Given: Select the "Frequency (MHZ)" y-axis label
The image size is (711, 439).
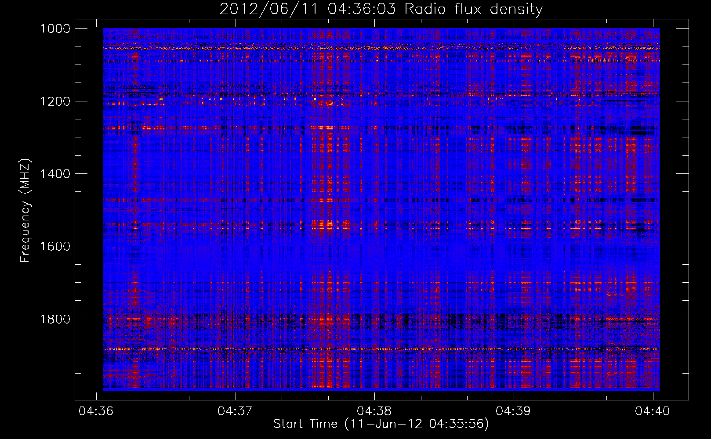Looking at the screenshot, I should pos(25,211).
